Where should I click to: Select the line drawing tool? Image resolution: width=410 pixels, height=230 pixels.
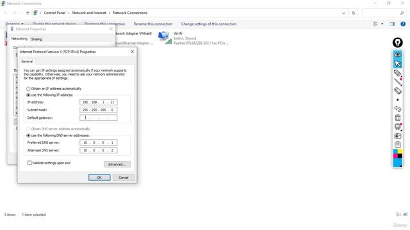[398, 82]
